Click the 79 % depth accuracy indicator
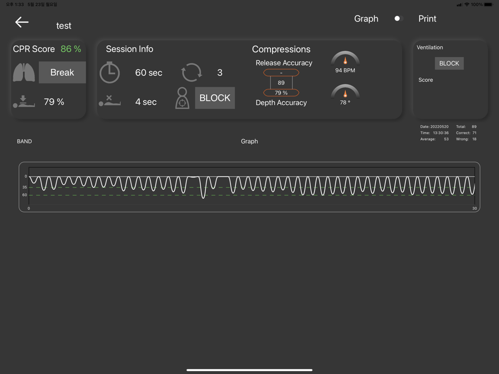The height and width of the screenshot is (374, 499). (281, 93)
